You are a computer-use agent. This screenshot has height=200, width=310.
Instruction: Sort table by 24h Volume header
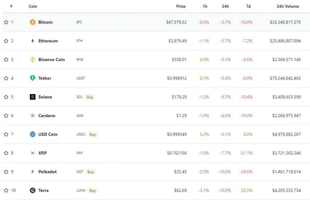288,6
